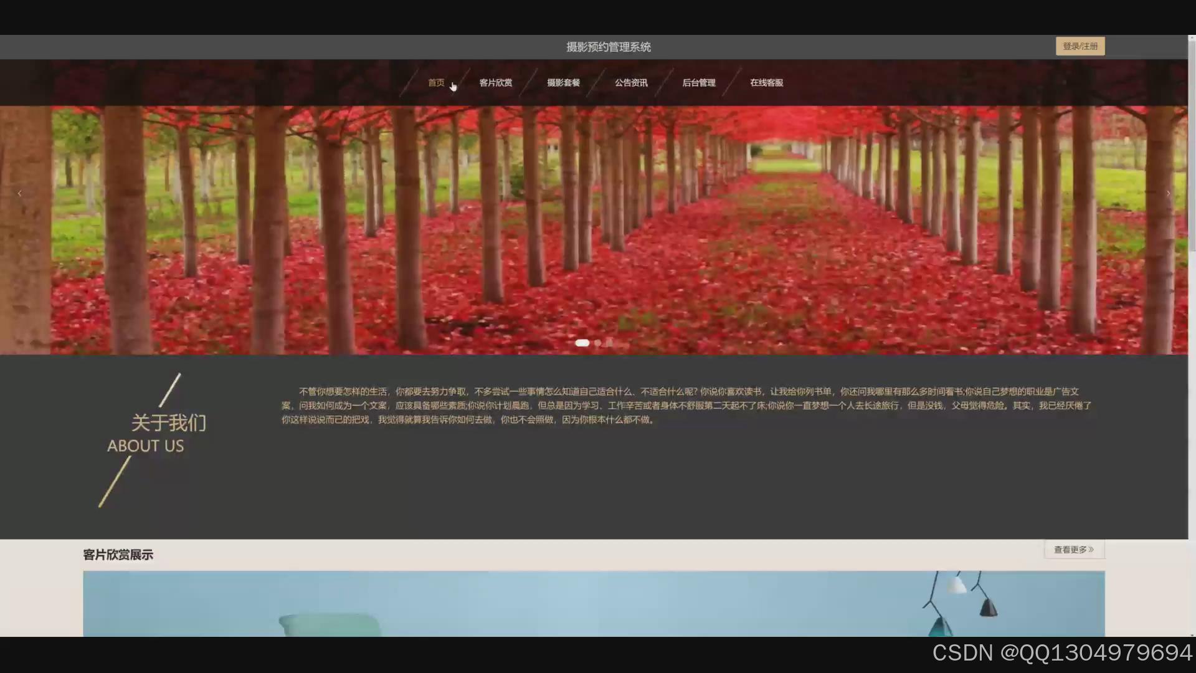
Task: Click 查看更多 to see more works
Action: (x=1073, y=550)
